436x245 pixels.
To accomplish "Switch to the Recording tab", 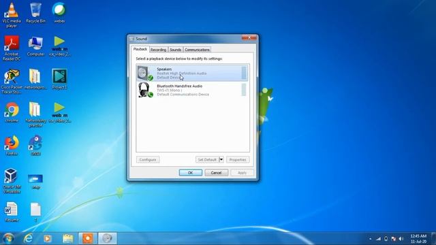I will [x=158, y=50].
